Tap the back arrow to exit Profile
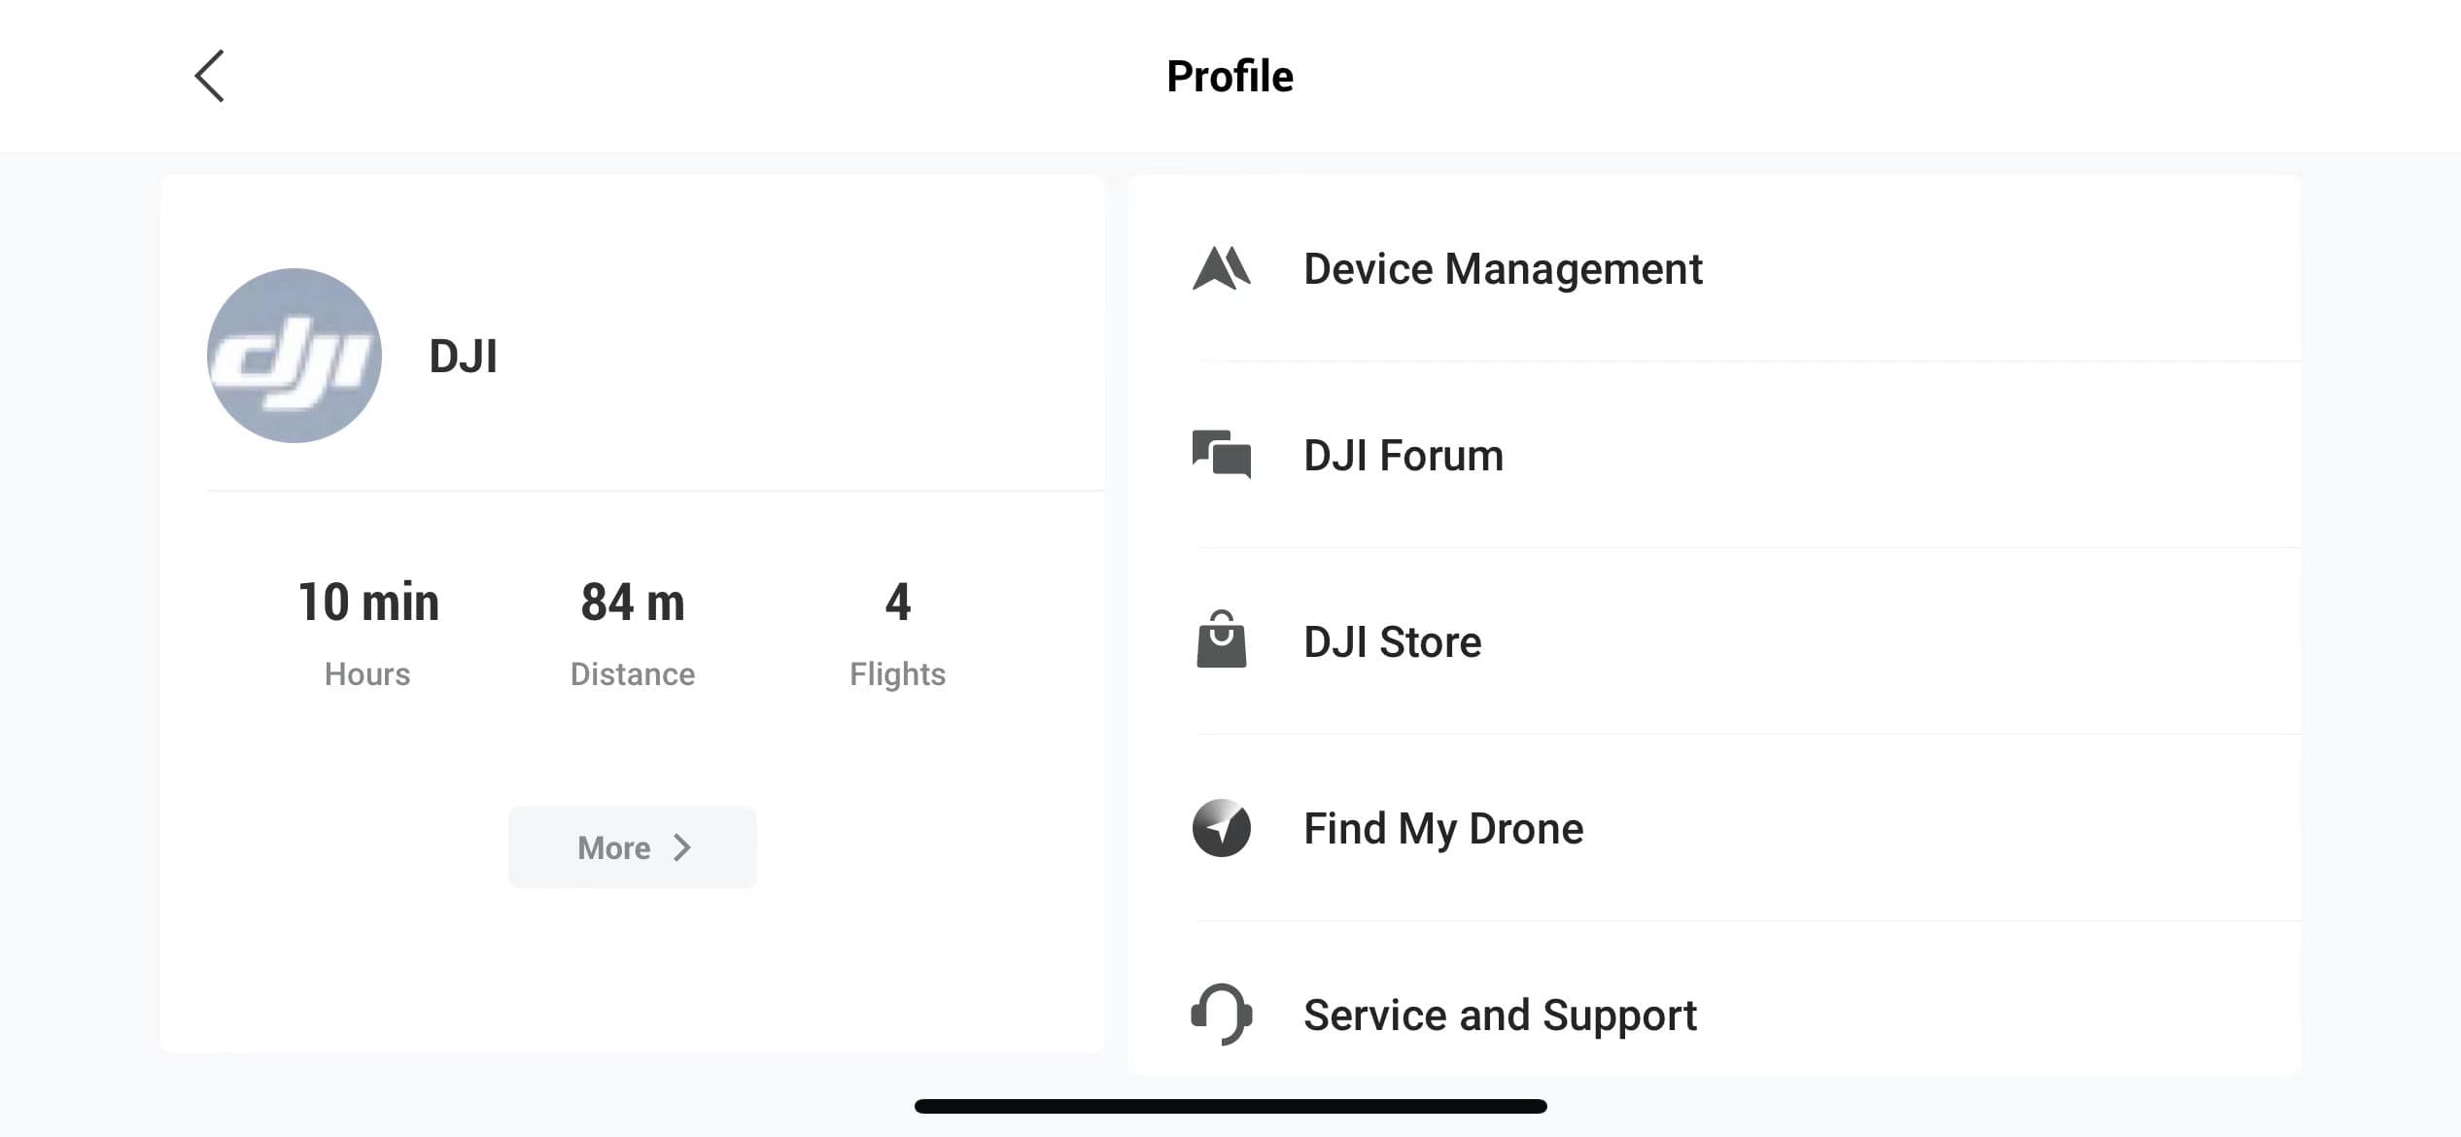2461x1137 pixels. pyautogui.click(x=210, y=75)
